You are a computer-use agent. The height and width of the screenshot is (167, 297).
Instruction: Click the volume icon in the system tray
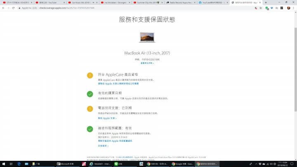tap(271, 164)
